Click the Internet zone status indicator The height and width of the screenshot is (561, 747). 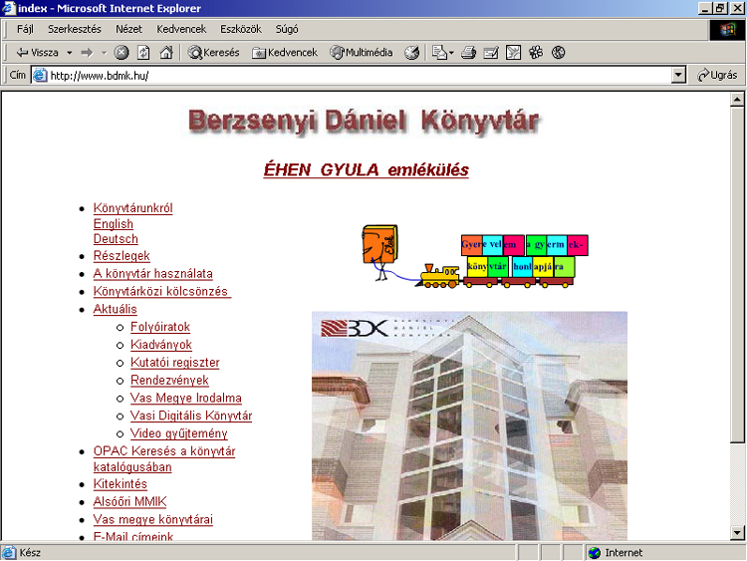[616, 553]
